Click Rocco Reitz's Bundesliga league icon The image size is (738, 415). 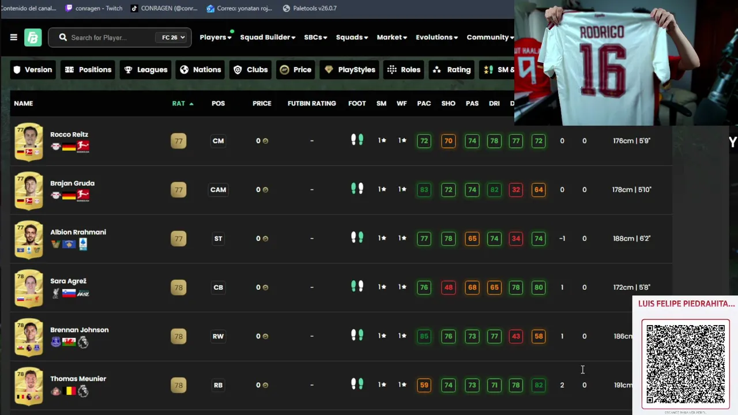click(83, 146)
